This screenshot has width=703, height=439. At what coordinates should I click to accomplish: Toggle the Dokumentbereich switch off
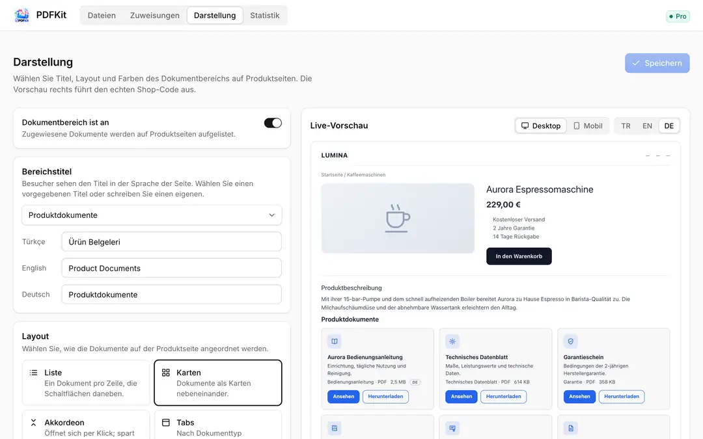(x=273, y=123)
